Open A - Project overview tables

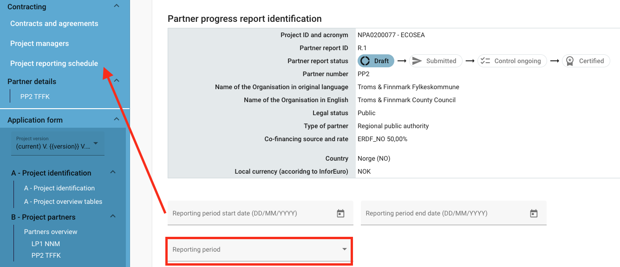63,202
